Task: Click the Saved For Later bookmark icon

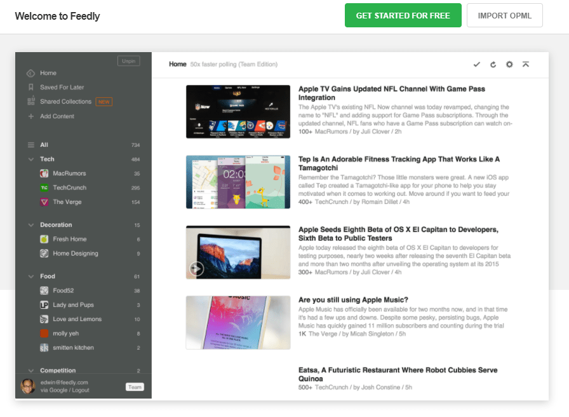Action: 31,87
